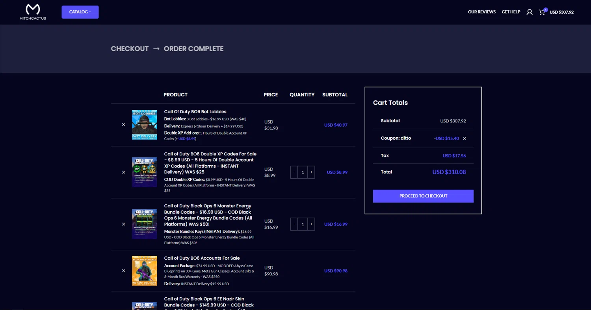Screen dimensions: 591x310
Task: Decrease quantity of Double XP Codes
Action: click(294, 172)
